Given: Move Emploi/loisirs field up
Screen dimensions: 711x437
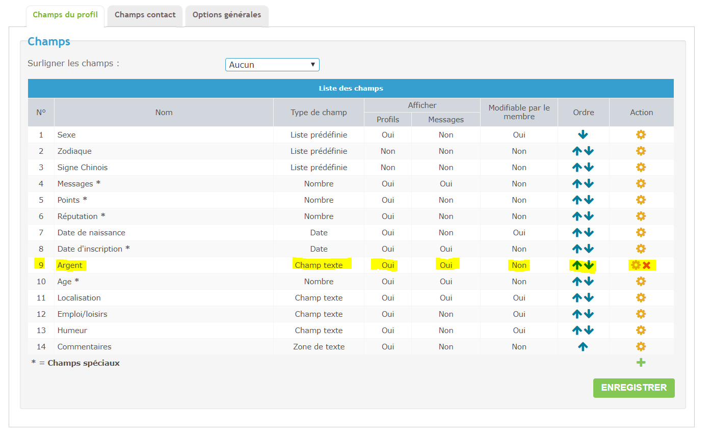Looking at the screenshot, I should pyautogui.click(x=577, y=314).
